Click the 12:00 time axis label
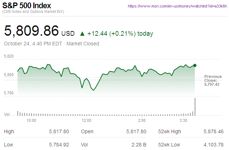The image size is (229, 150). point(87,120)
